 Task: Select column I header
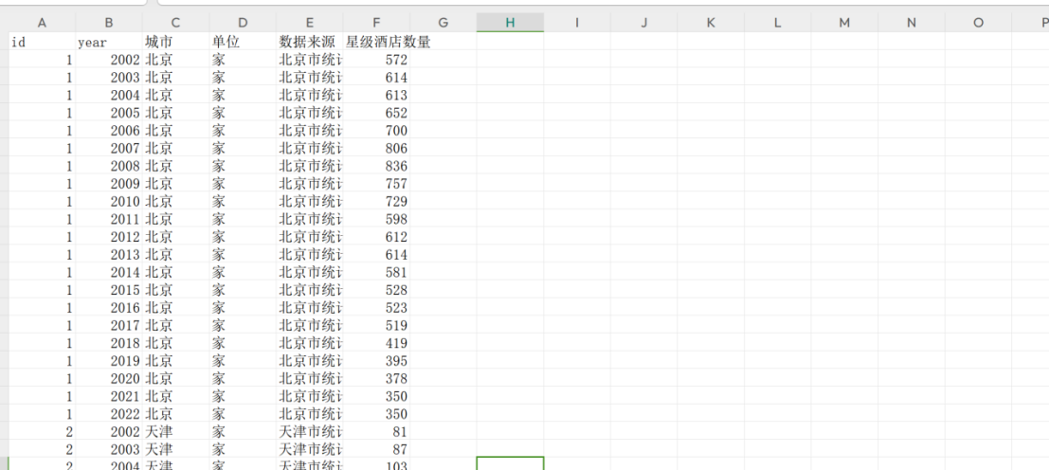click(x=577, y=23)
